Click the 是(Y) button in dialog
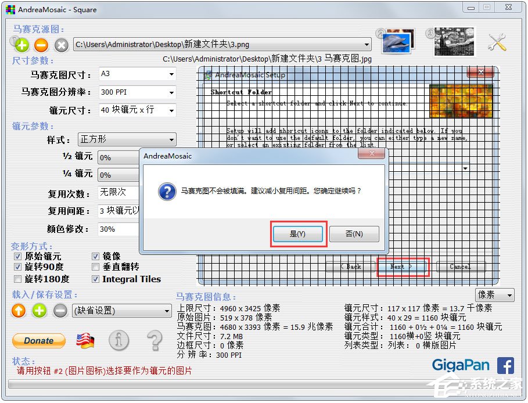 (297, 233)
